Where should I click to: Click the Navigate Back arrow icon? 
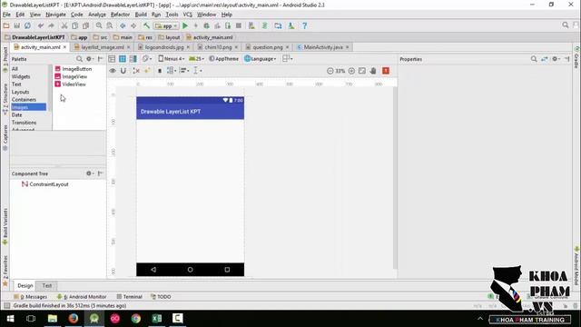(123, 25)
